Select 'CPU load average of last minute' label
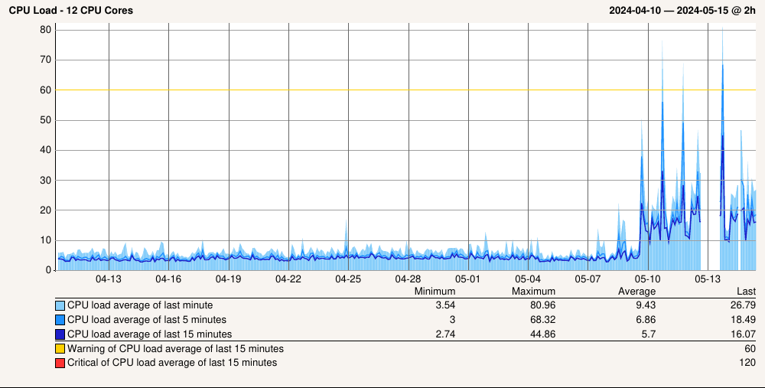This screenshot has height=388, width=765. click(140, 305)
